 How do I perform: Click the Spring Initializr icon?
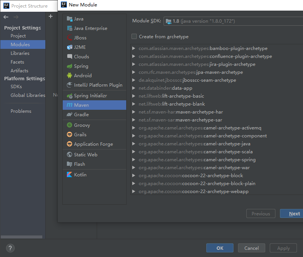tap(70, 96)
